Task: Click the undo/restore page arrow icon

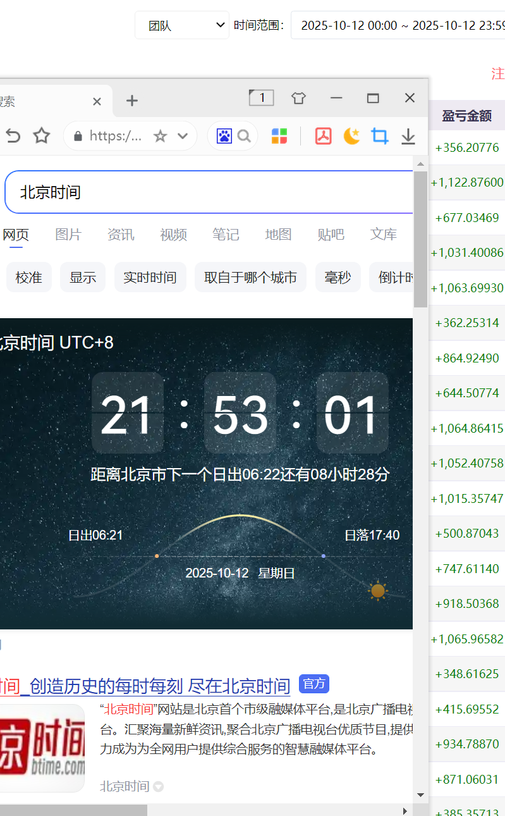Action: tap(13, 136)
